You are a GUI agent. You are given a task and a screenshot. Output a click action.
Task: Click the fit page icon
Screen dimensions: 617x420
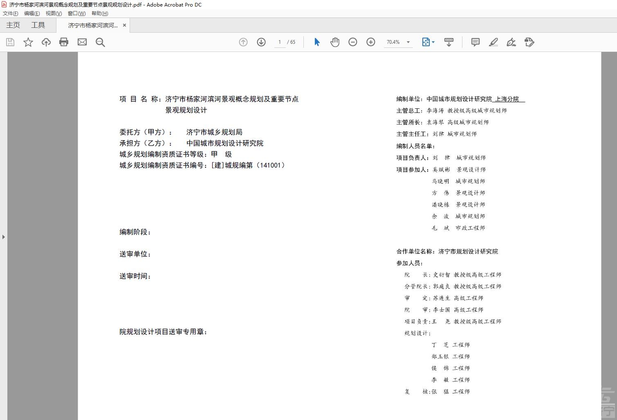pos(426,42)
